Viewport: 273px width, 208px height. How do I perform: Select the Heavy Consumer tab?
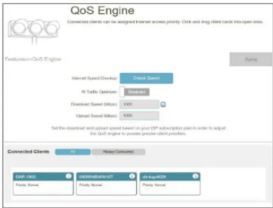pyautogui.click(x=118, y=152)
